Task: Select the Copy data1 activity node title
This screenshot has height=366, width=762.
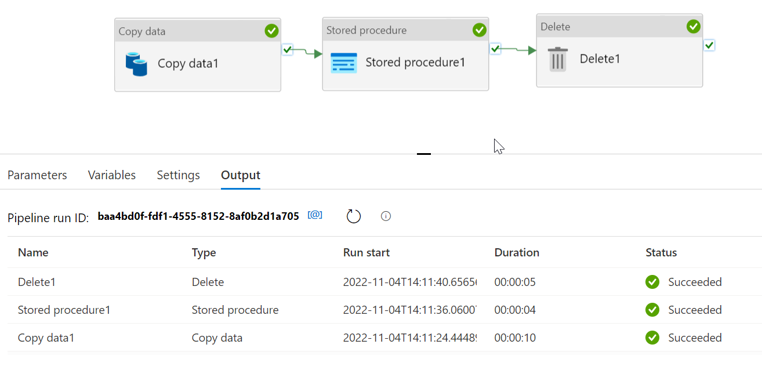Action: (188, 63)
